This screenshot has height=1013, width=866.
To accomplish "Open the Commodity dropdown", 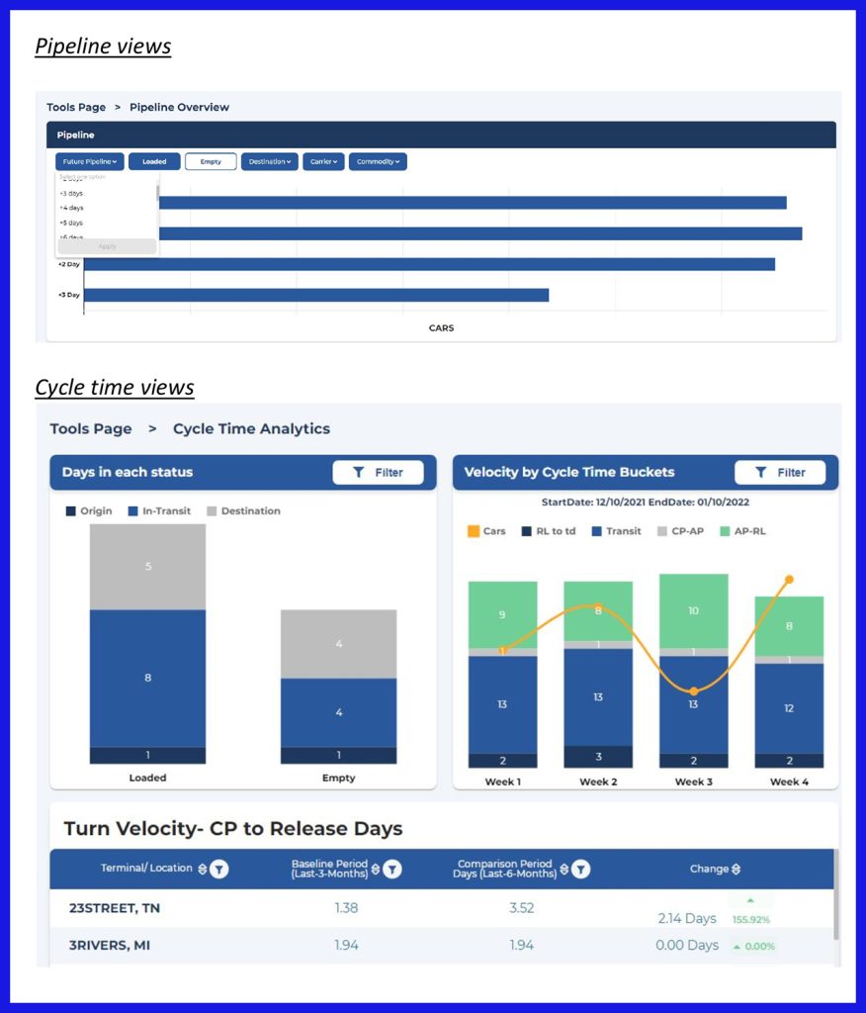I will pyautogui.click(x=378, y=161).
